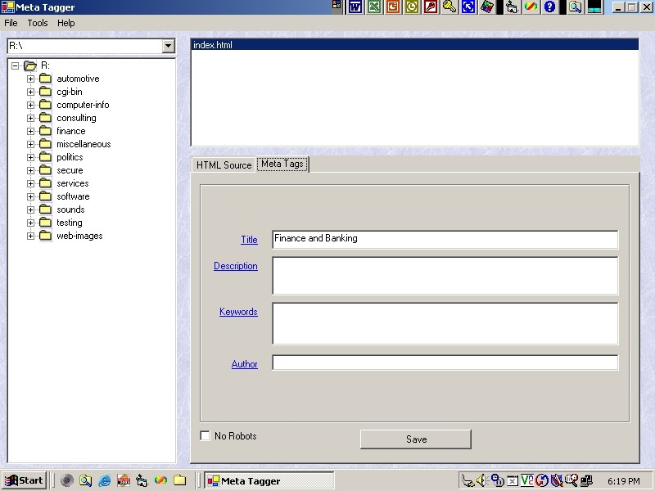Open Internet Explorer from Quick Launch
655x491 pixels.
[x=104, y=480]
